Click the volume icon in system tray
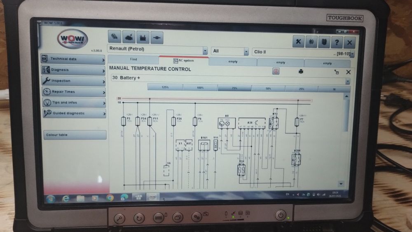The width and height of the screenshot is (412, 232). [x=318, y=195]
